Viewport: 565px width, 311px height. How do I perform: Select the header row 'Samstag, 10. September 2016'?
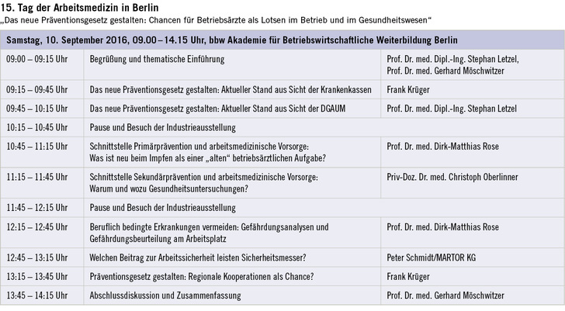coord(231,40)
